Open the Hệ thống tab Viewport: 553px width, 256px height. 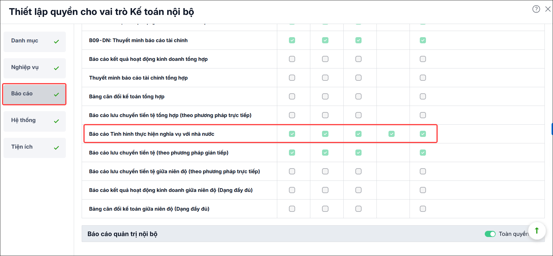point(35,121)
